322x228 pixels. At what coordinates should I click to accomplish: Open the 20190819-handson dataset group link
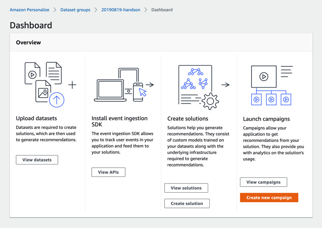121,10
